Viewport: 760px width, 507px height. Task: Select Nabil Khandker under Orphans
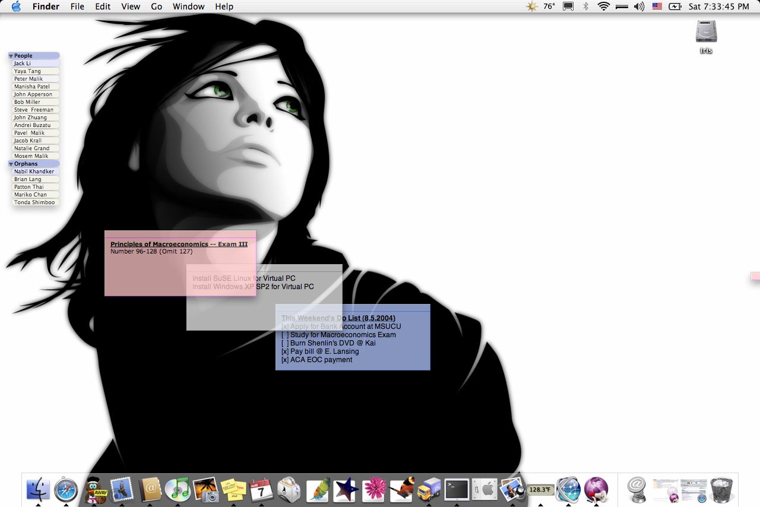pos(36,172)
